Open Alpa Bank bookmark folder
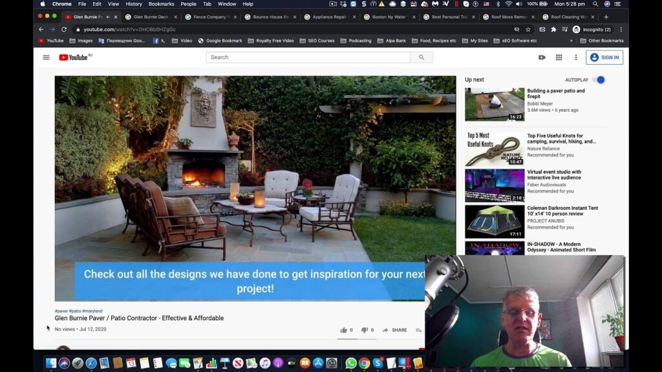The image size is (662, 372). point(391,41)
